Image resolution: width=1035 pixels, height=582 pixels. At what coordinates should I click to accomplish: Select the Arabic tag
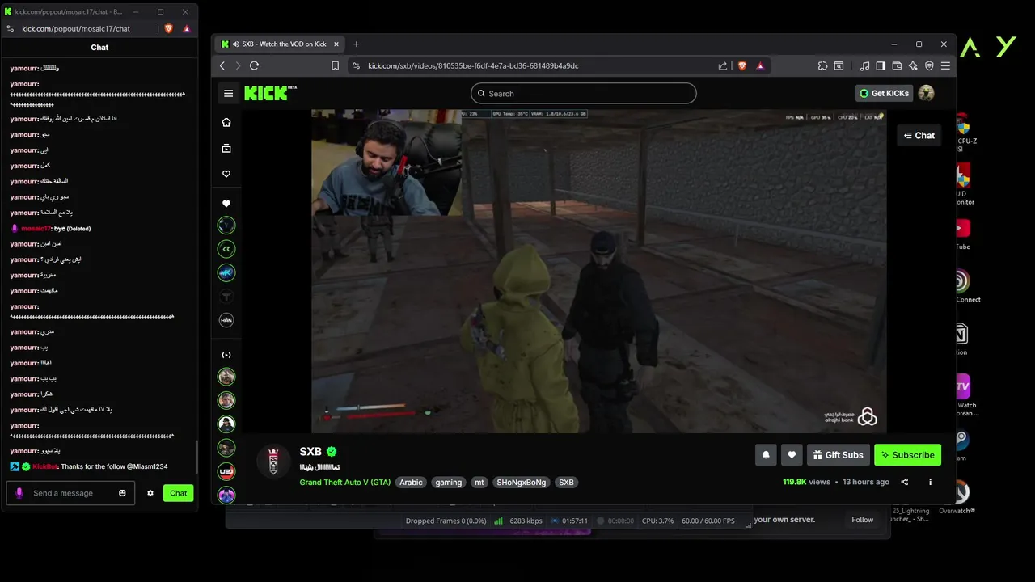pos(411,483)
